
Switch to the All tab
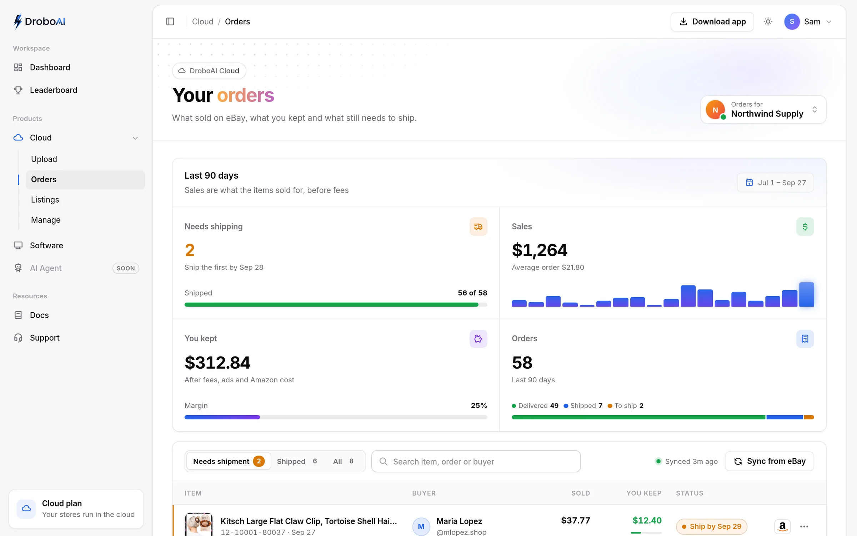coord(343,461)
